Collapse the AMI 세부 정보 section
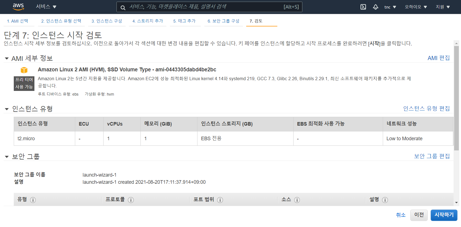The width and height of the screenshot is (461, 227). coord(7,58)
